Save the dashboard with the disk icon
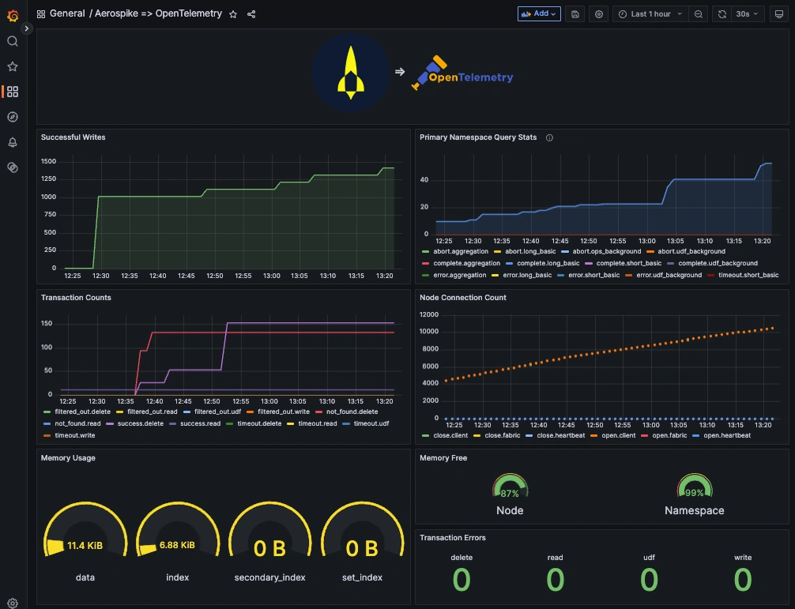The width and height of the screenshot is (795, 609). [575, 13]
